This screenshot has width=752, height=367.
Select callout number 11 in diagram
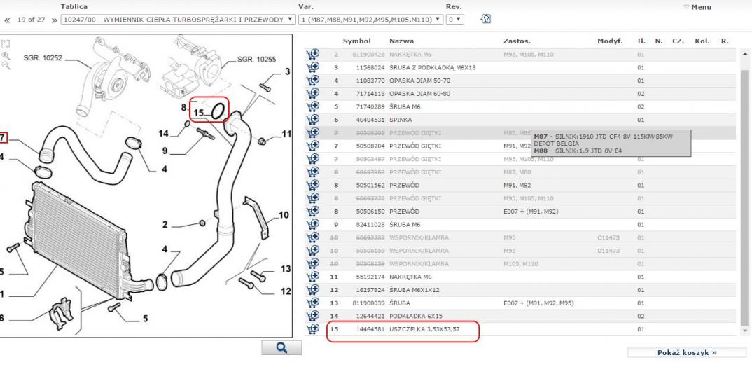tap(286, 134)
